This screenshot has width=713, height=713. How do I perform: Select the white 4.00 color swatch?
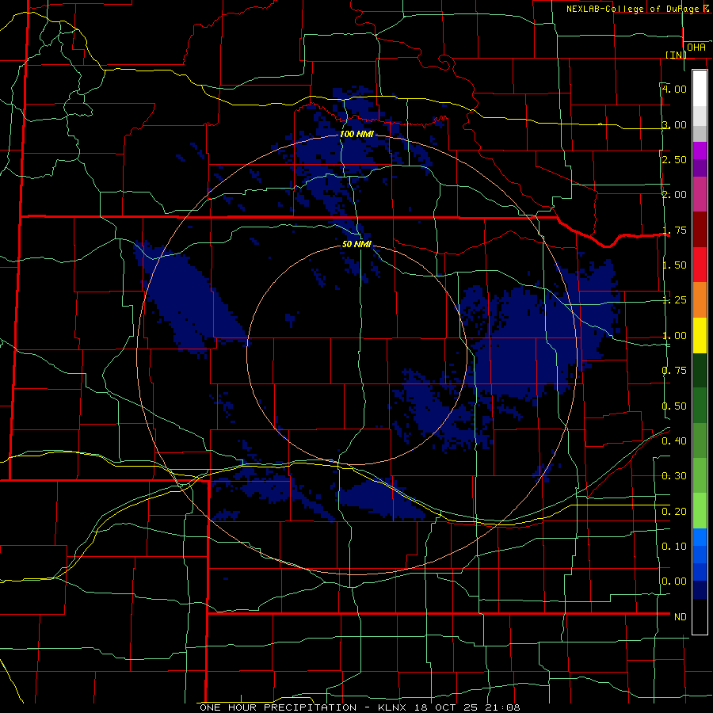(700, 88)
